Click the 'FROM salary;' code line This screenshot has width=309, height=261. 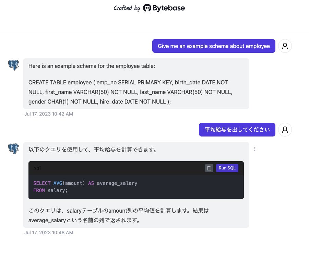click(50, 190)
